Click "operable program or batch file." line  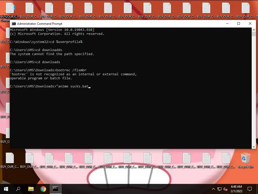coord(41,78)
